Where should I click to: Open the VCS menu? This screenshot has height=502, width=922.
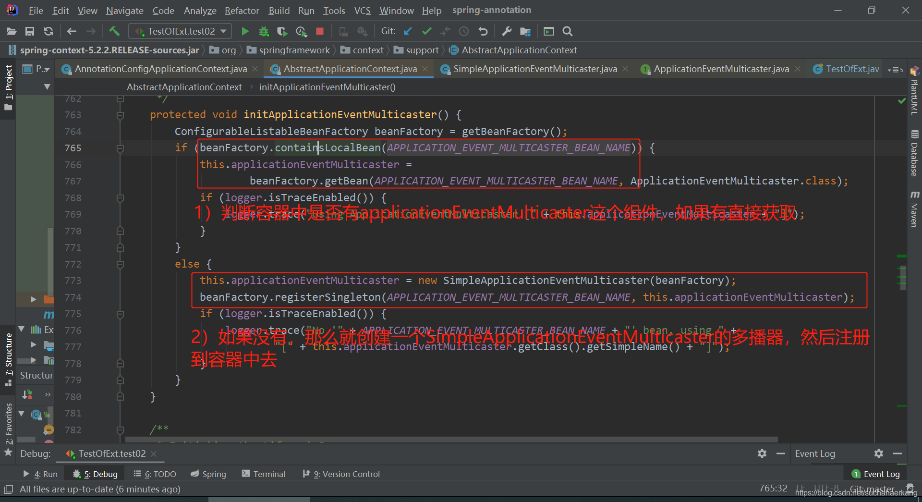[362, 11]
